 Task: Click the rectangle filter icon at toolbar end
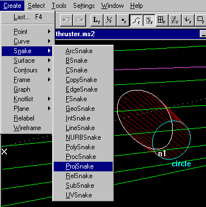[x=200, y=20]
